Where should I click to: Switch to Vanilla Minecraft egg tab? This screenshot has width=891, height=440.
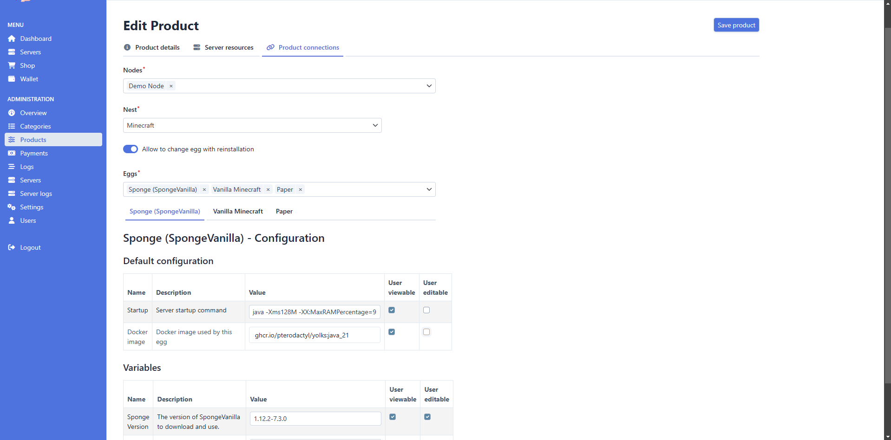click(x=238, y=211)
